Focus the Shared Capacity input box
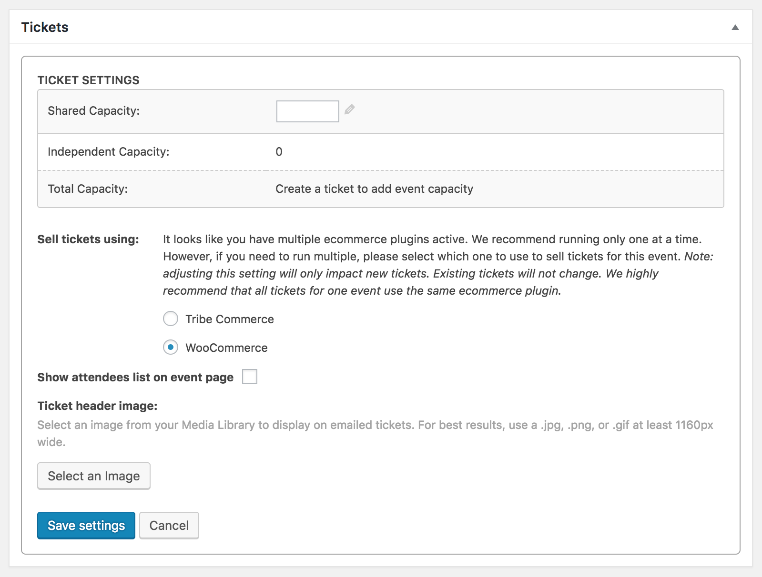The image size is (762, 577). (x=307, y=111)
